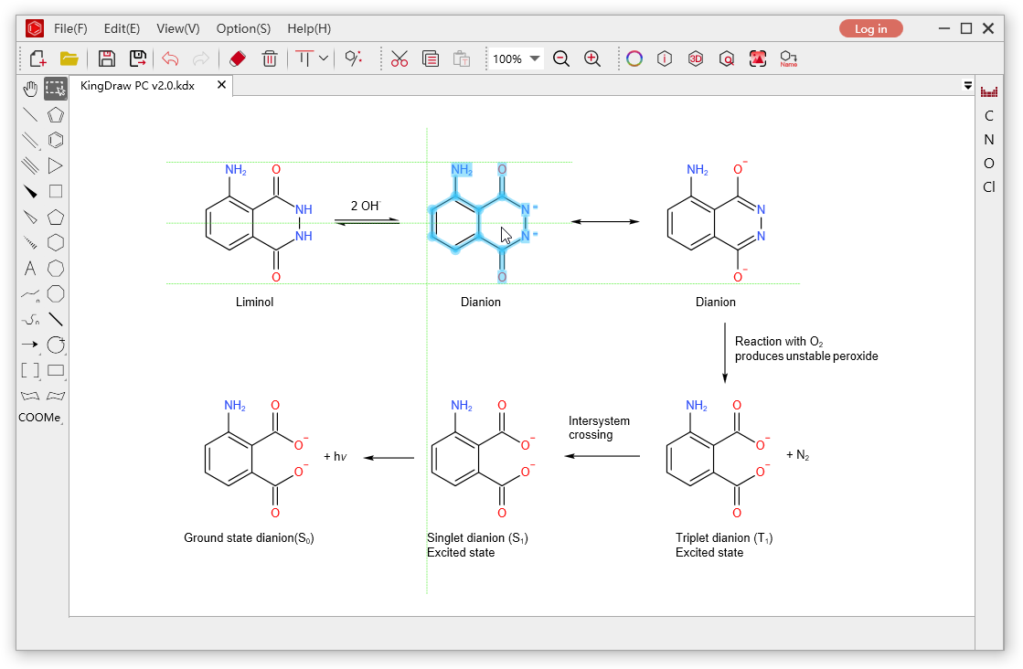The width and height of the screenshot is (1023, 669).
Task: Click the Save As icon
Action: (x=138, y=58)
